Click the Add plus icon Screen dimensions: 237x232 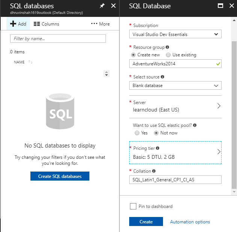pos(13,24)
